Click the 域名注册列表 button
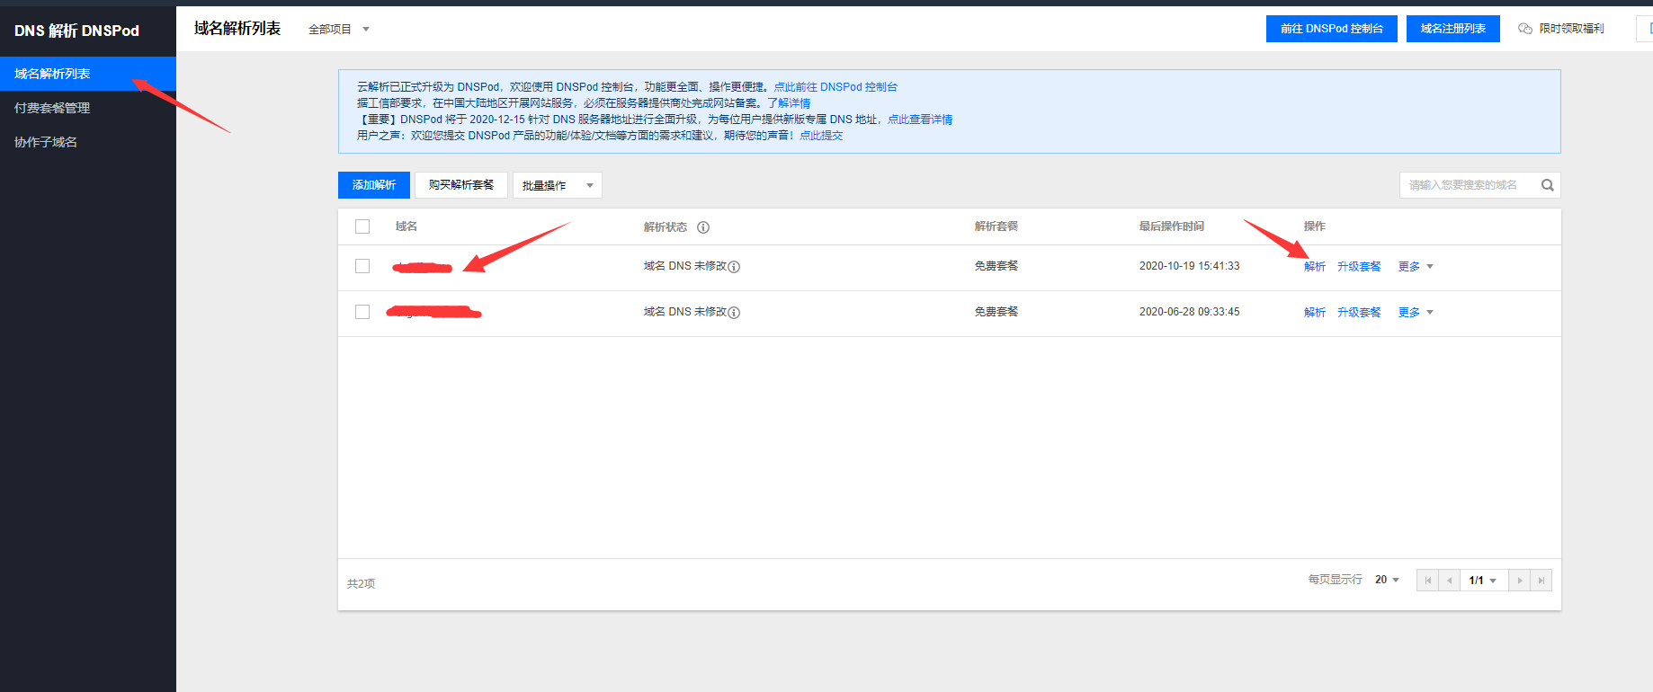Image resolution: width=1653 pixels, height=692 pixels. point(1453,29)
